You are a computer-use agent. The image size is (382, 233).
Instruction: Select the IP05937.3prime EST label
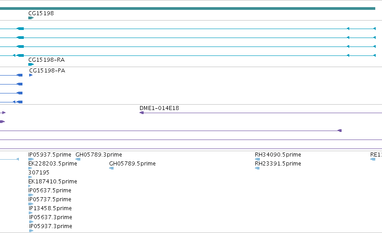[51, 226]
